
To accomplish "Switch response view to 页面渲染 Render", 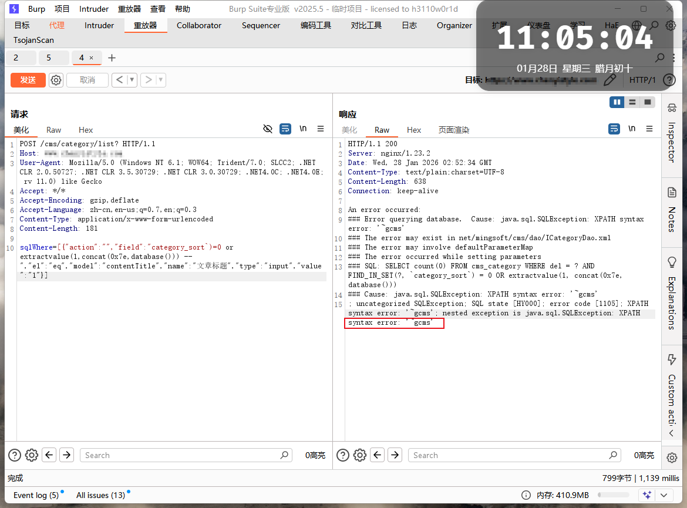I will pyautogui.click(x=454, y=130).
